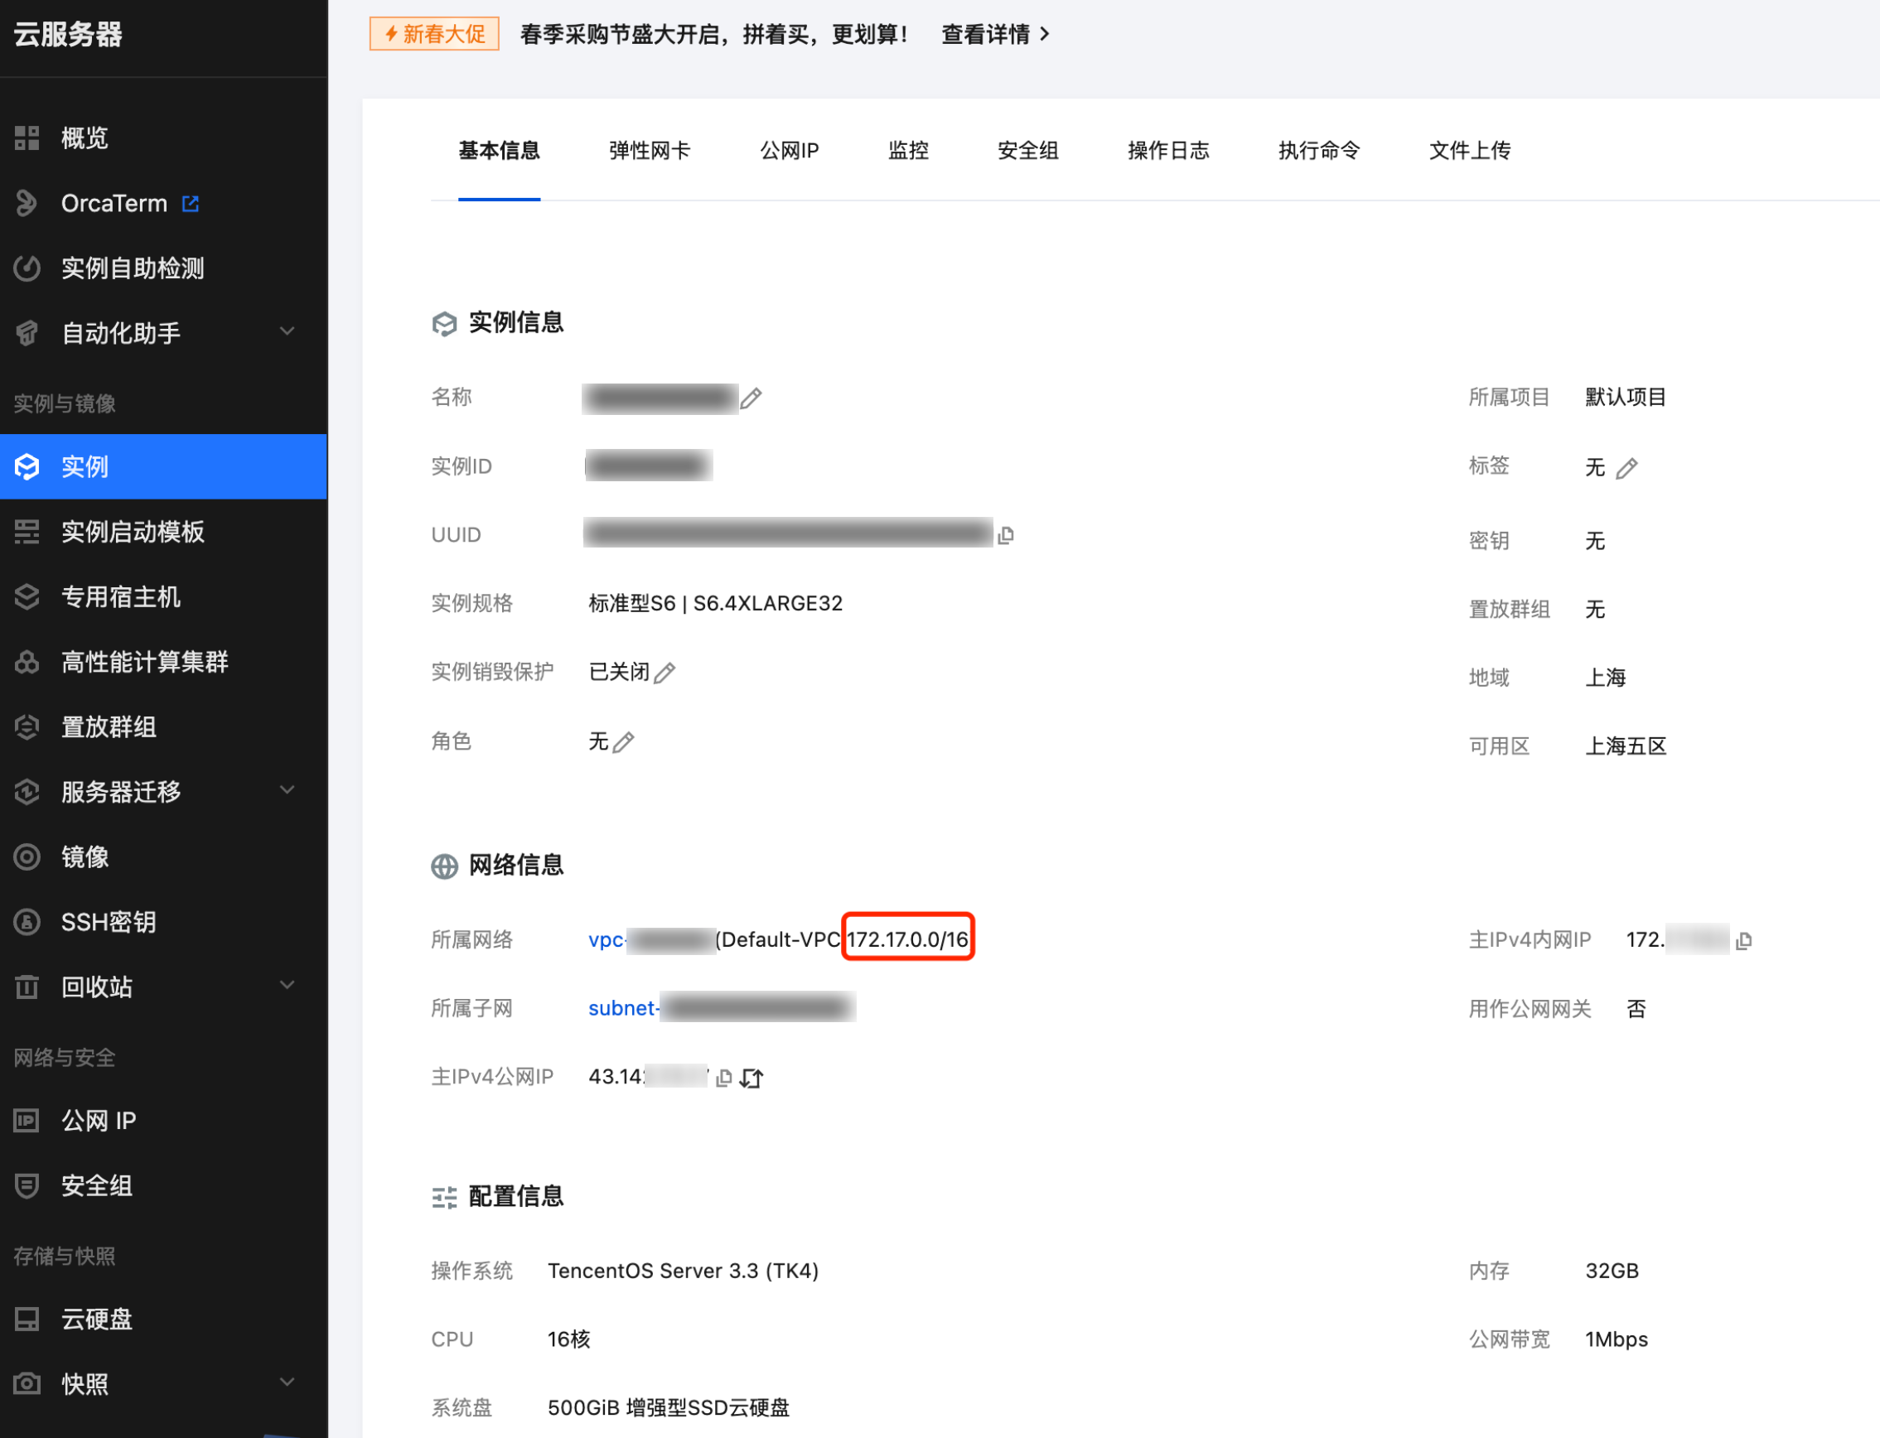
Task: Click the edit pencil next to instance name
Action: 751,399
